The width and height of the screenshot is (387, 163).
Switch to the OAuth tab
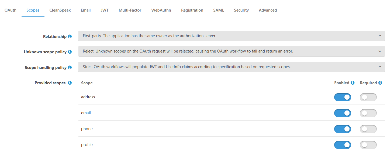click(x=11, y=10)
